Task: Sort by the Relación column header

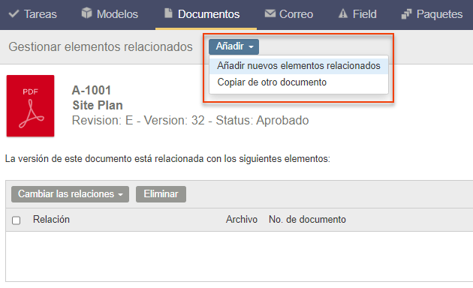Action: point(51,219)
